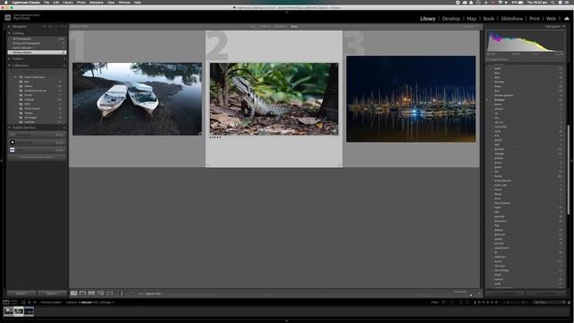The image size is (574, 323).
Task: Select All Photographs in Catalog
Action: tap(37, 39)
